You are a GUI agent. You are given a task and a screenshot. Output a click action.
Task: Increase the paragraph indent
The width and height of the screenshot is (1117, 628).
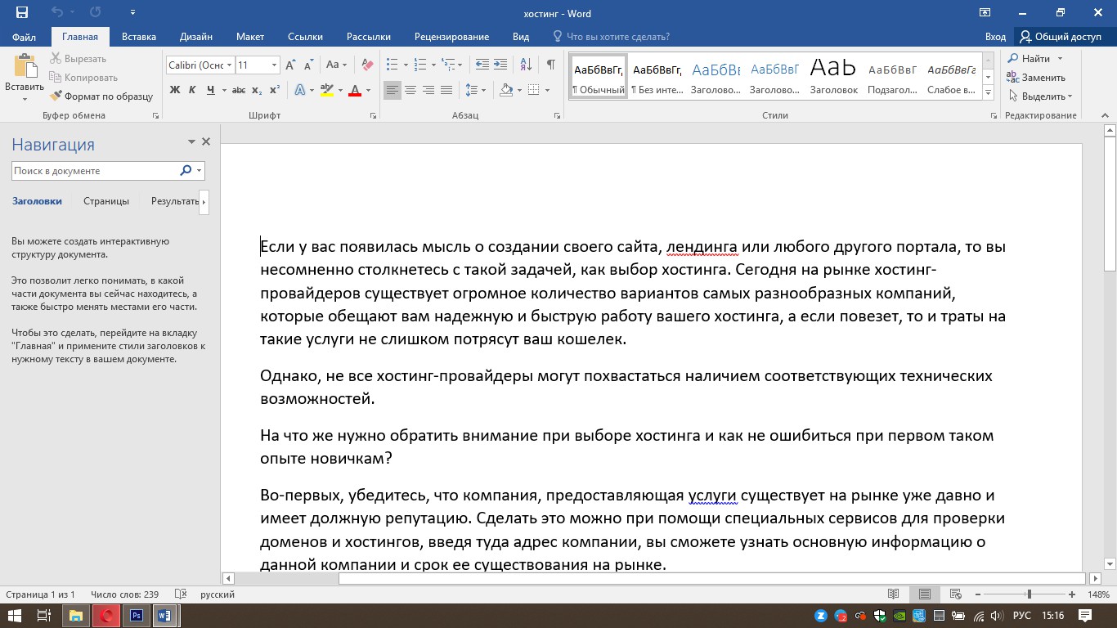pyautogui.click(x=500, y=65)
